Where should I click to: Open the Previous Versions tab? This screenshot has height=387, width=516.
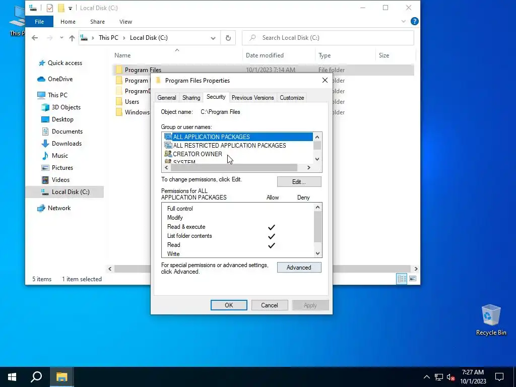pos(252,98)
